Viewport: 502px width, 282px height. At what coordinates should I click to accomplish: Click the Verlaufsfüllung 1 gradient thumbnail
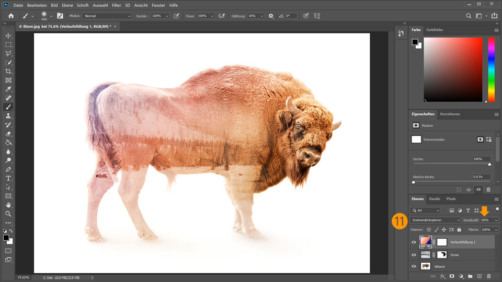pyautogui.click(x=426, y=242)
